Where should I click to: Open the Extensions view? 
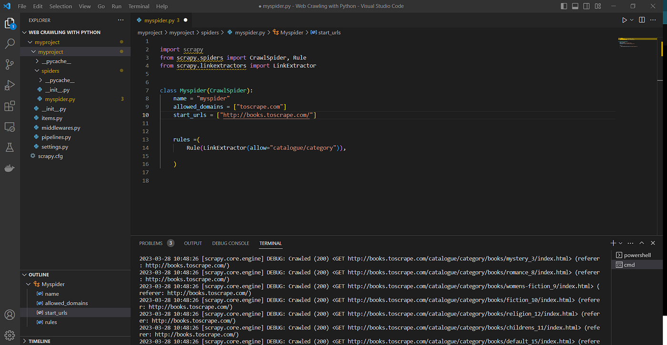[10, 106]
